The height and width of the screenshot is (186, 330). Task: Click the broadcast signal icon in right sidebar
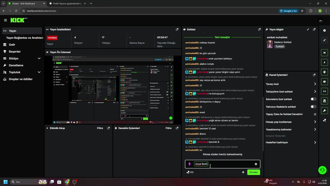(324, 91)
